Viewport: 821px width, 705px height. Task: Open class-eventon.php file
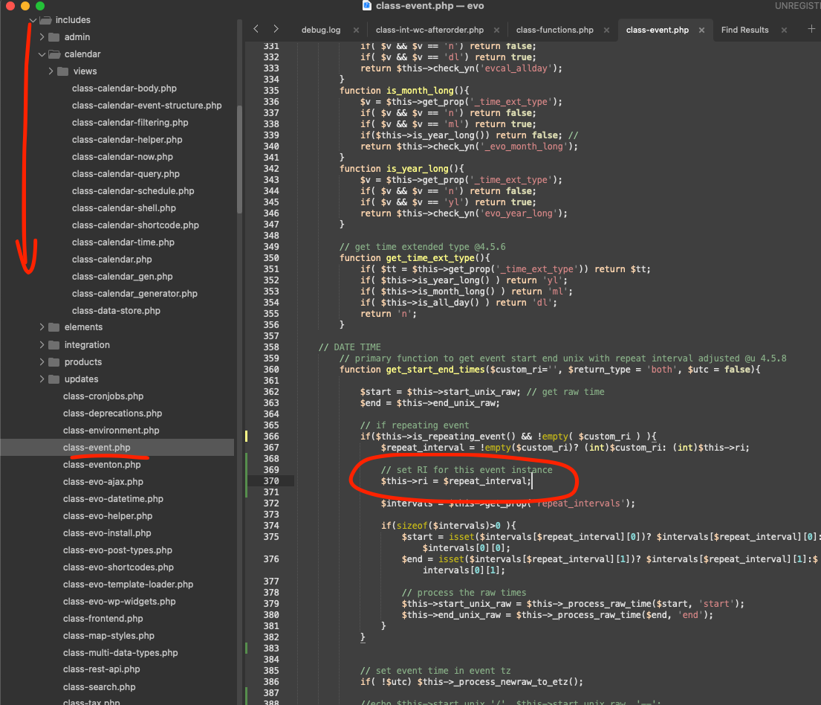(x=102, y=465)
